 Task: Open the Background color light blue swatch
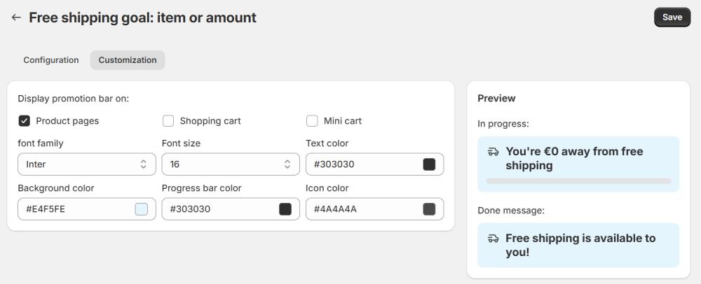(142, 208)
